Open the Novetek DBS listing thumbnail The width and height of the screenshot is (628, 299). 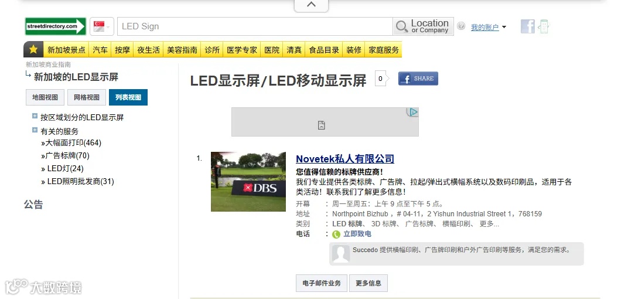248,182
